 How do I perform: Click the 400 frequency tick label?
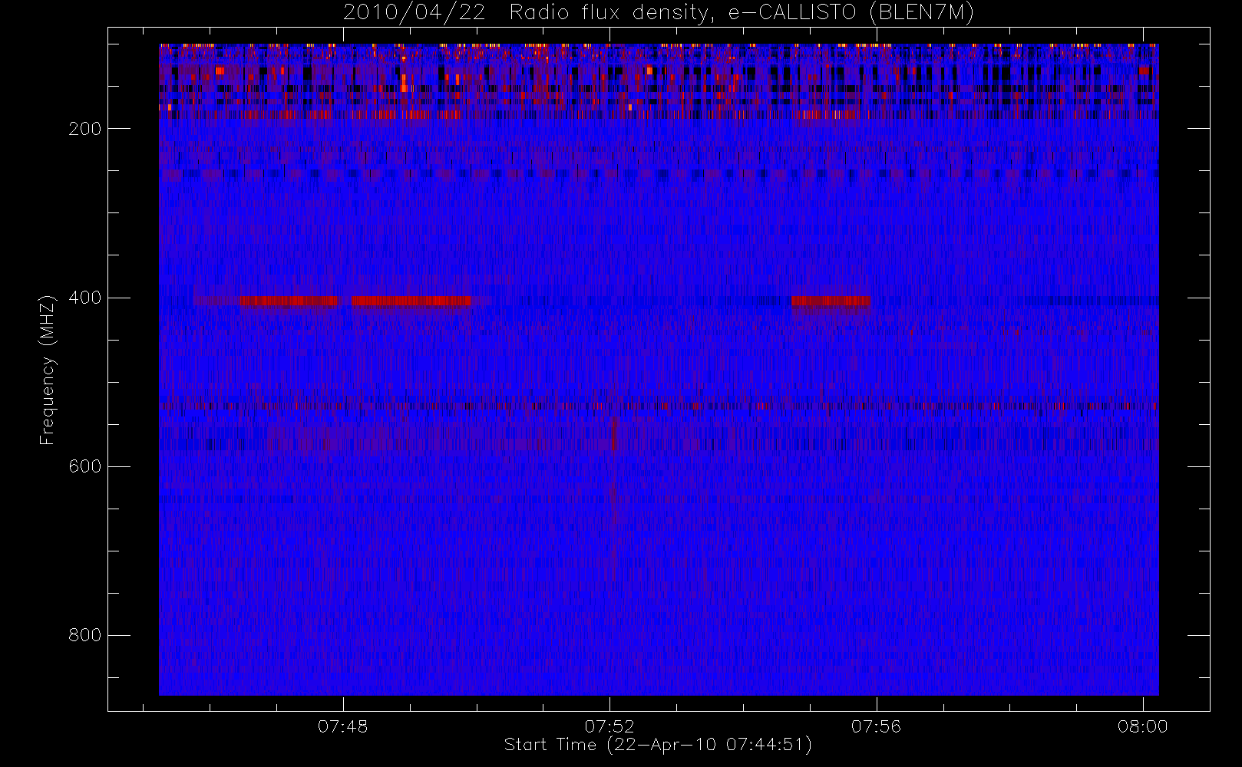point(84,298)
